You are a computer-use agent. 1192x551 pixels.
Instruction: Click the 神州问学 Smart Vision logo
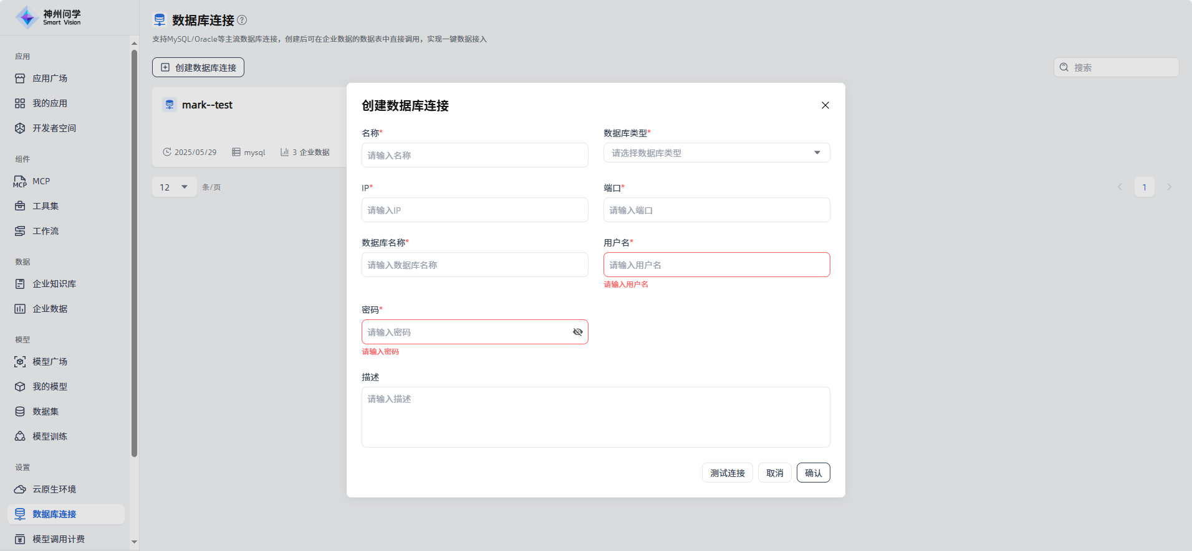pos(49,17)
